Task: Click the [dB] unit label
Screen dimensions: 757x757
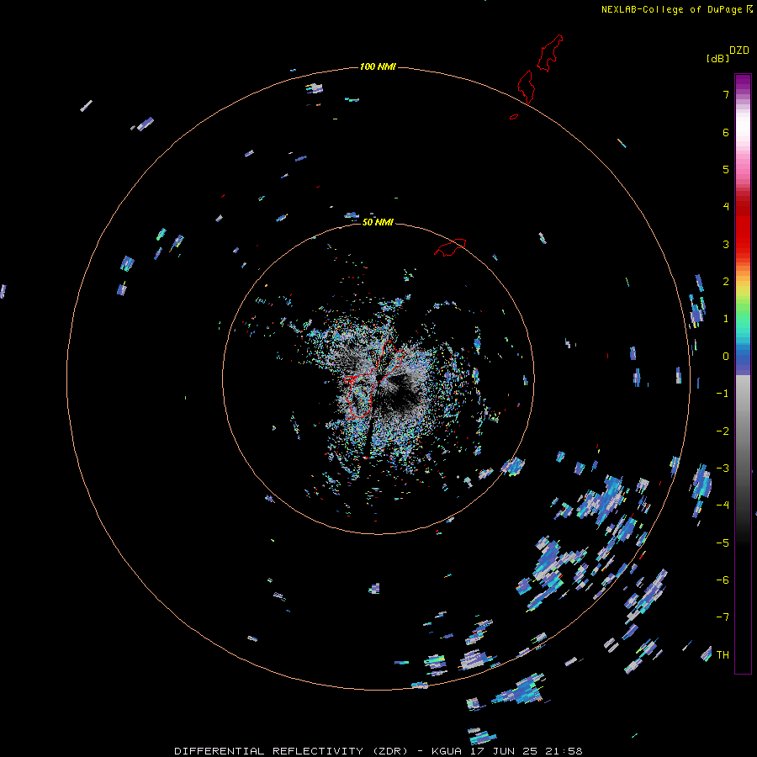Action: coord(718,58)
